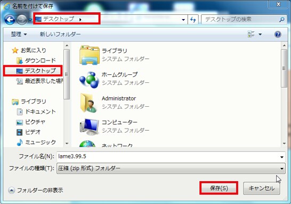The image size is (291, 204).
Task: Click the music note icon for ミュージック
Action: (x=20, y=142)
